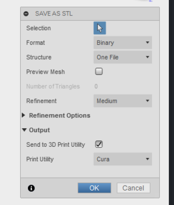Expand the Refinement Options section heading
The height and width of the screenshot is (205, 174).
coord(60,116)
